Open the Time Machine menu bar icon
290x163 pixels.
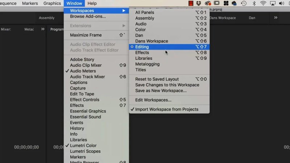(244, 3)
